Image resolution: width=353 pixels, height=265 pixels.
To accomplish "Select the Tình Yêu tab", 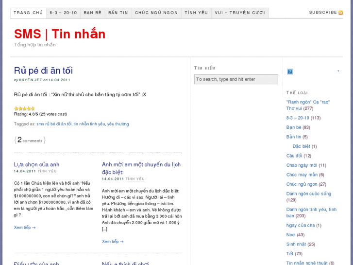I will pyautogui.click(x=196, y=13).
